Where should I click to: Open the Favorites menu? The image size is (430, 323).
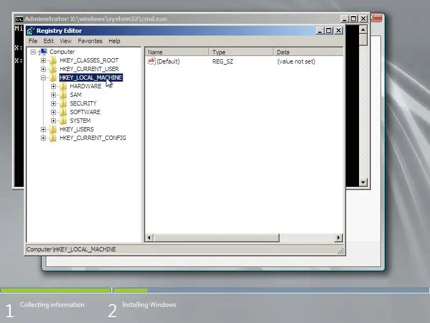90,41
